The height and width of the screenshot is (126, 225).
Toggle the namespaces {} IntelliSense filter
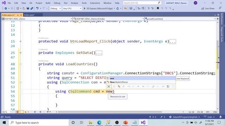tap(114, 86)
